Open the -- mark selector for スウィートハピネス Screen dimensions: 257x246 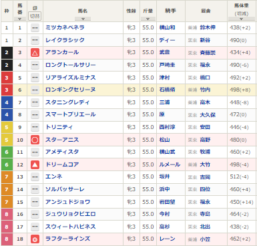coord(35,227)
